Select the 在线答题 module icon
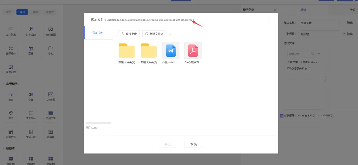Image resolution: width=358 pixels, height=165 pixels. (x=51, y=30)
